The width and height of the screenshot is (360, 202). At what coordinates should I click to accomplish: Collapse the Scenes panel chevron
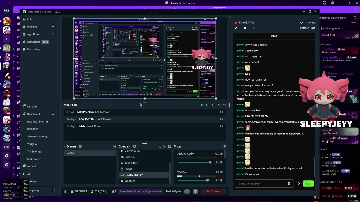tap(64, 146)
